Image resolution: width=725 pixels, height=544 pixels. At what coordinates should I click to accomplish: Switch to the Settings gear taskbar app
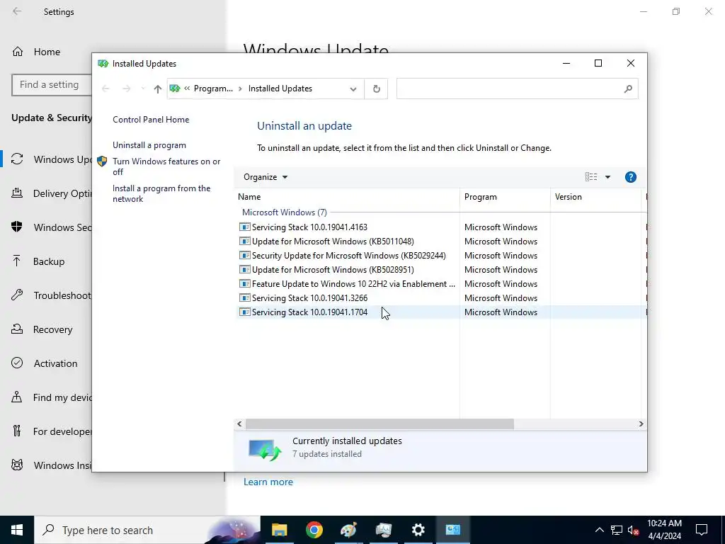click(418, 530)
